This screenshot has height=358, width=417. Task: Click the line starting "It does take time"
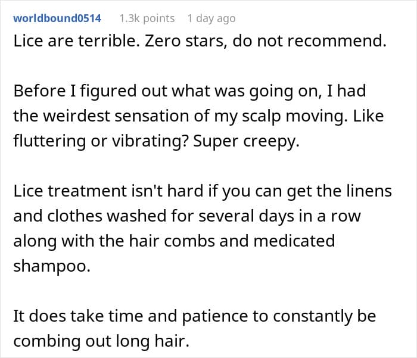(194, 315)
